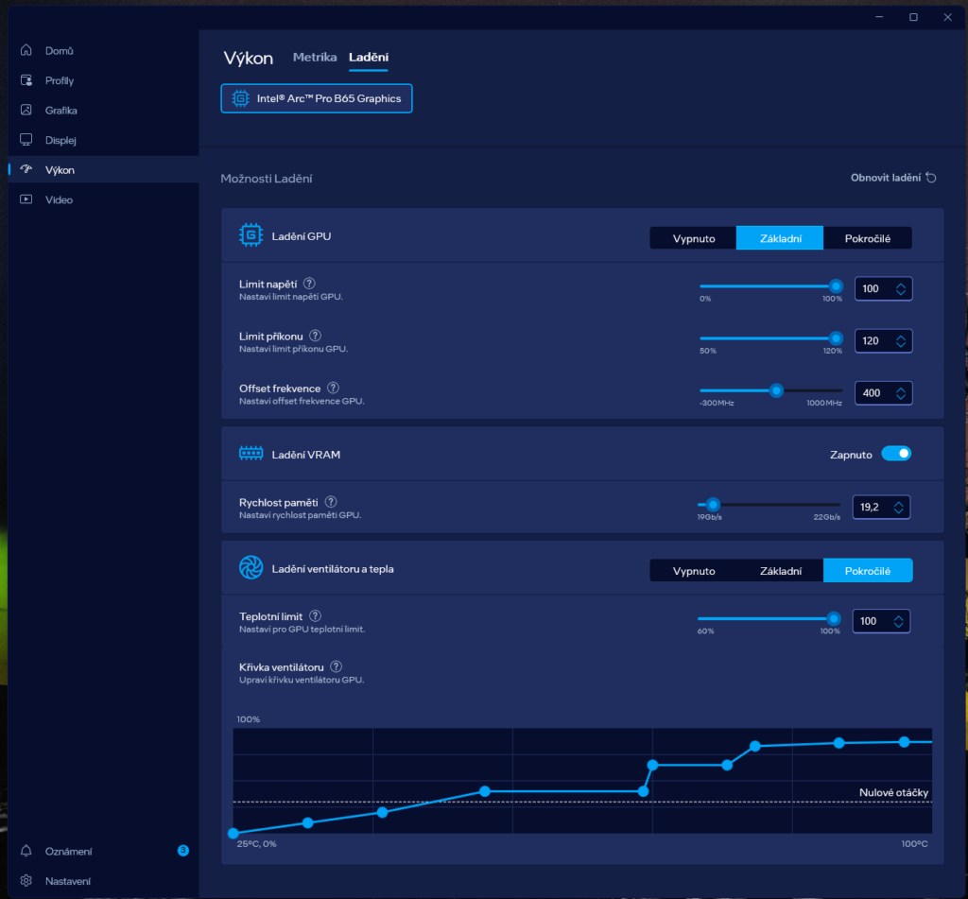Screen dimensions: 968x899
Task: Set Ladění GPU mode to Vypnuto
Action: [693, 238]
